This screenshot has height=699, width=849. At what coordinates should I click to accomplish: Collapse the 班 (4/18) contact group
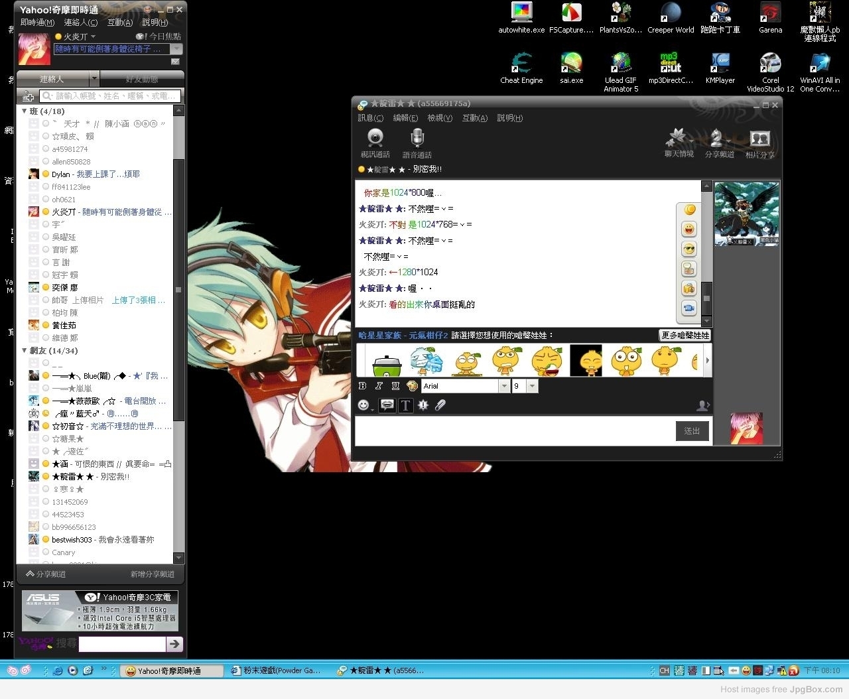[x=25, y=111]
